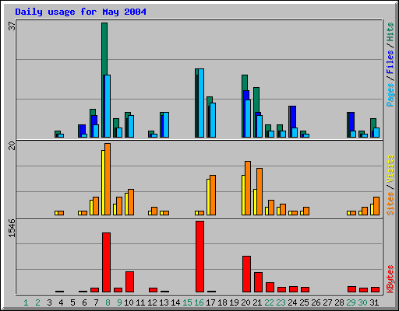Click the 'Files' legend label
399x311 pixels.
390,61
